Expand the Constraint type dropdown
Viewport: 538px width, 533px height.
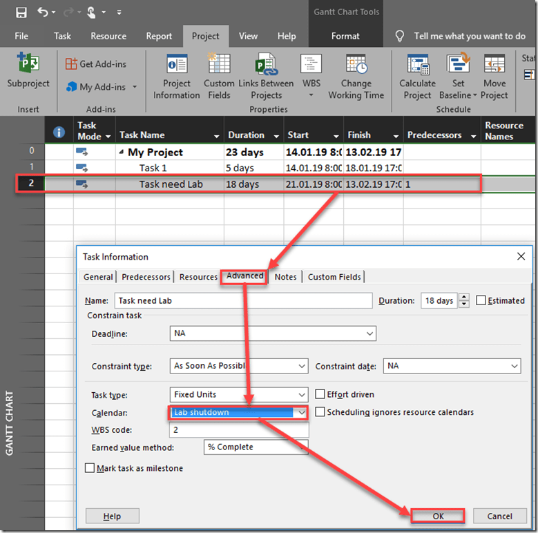(x=302, y=366)
